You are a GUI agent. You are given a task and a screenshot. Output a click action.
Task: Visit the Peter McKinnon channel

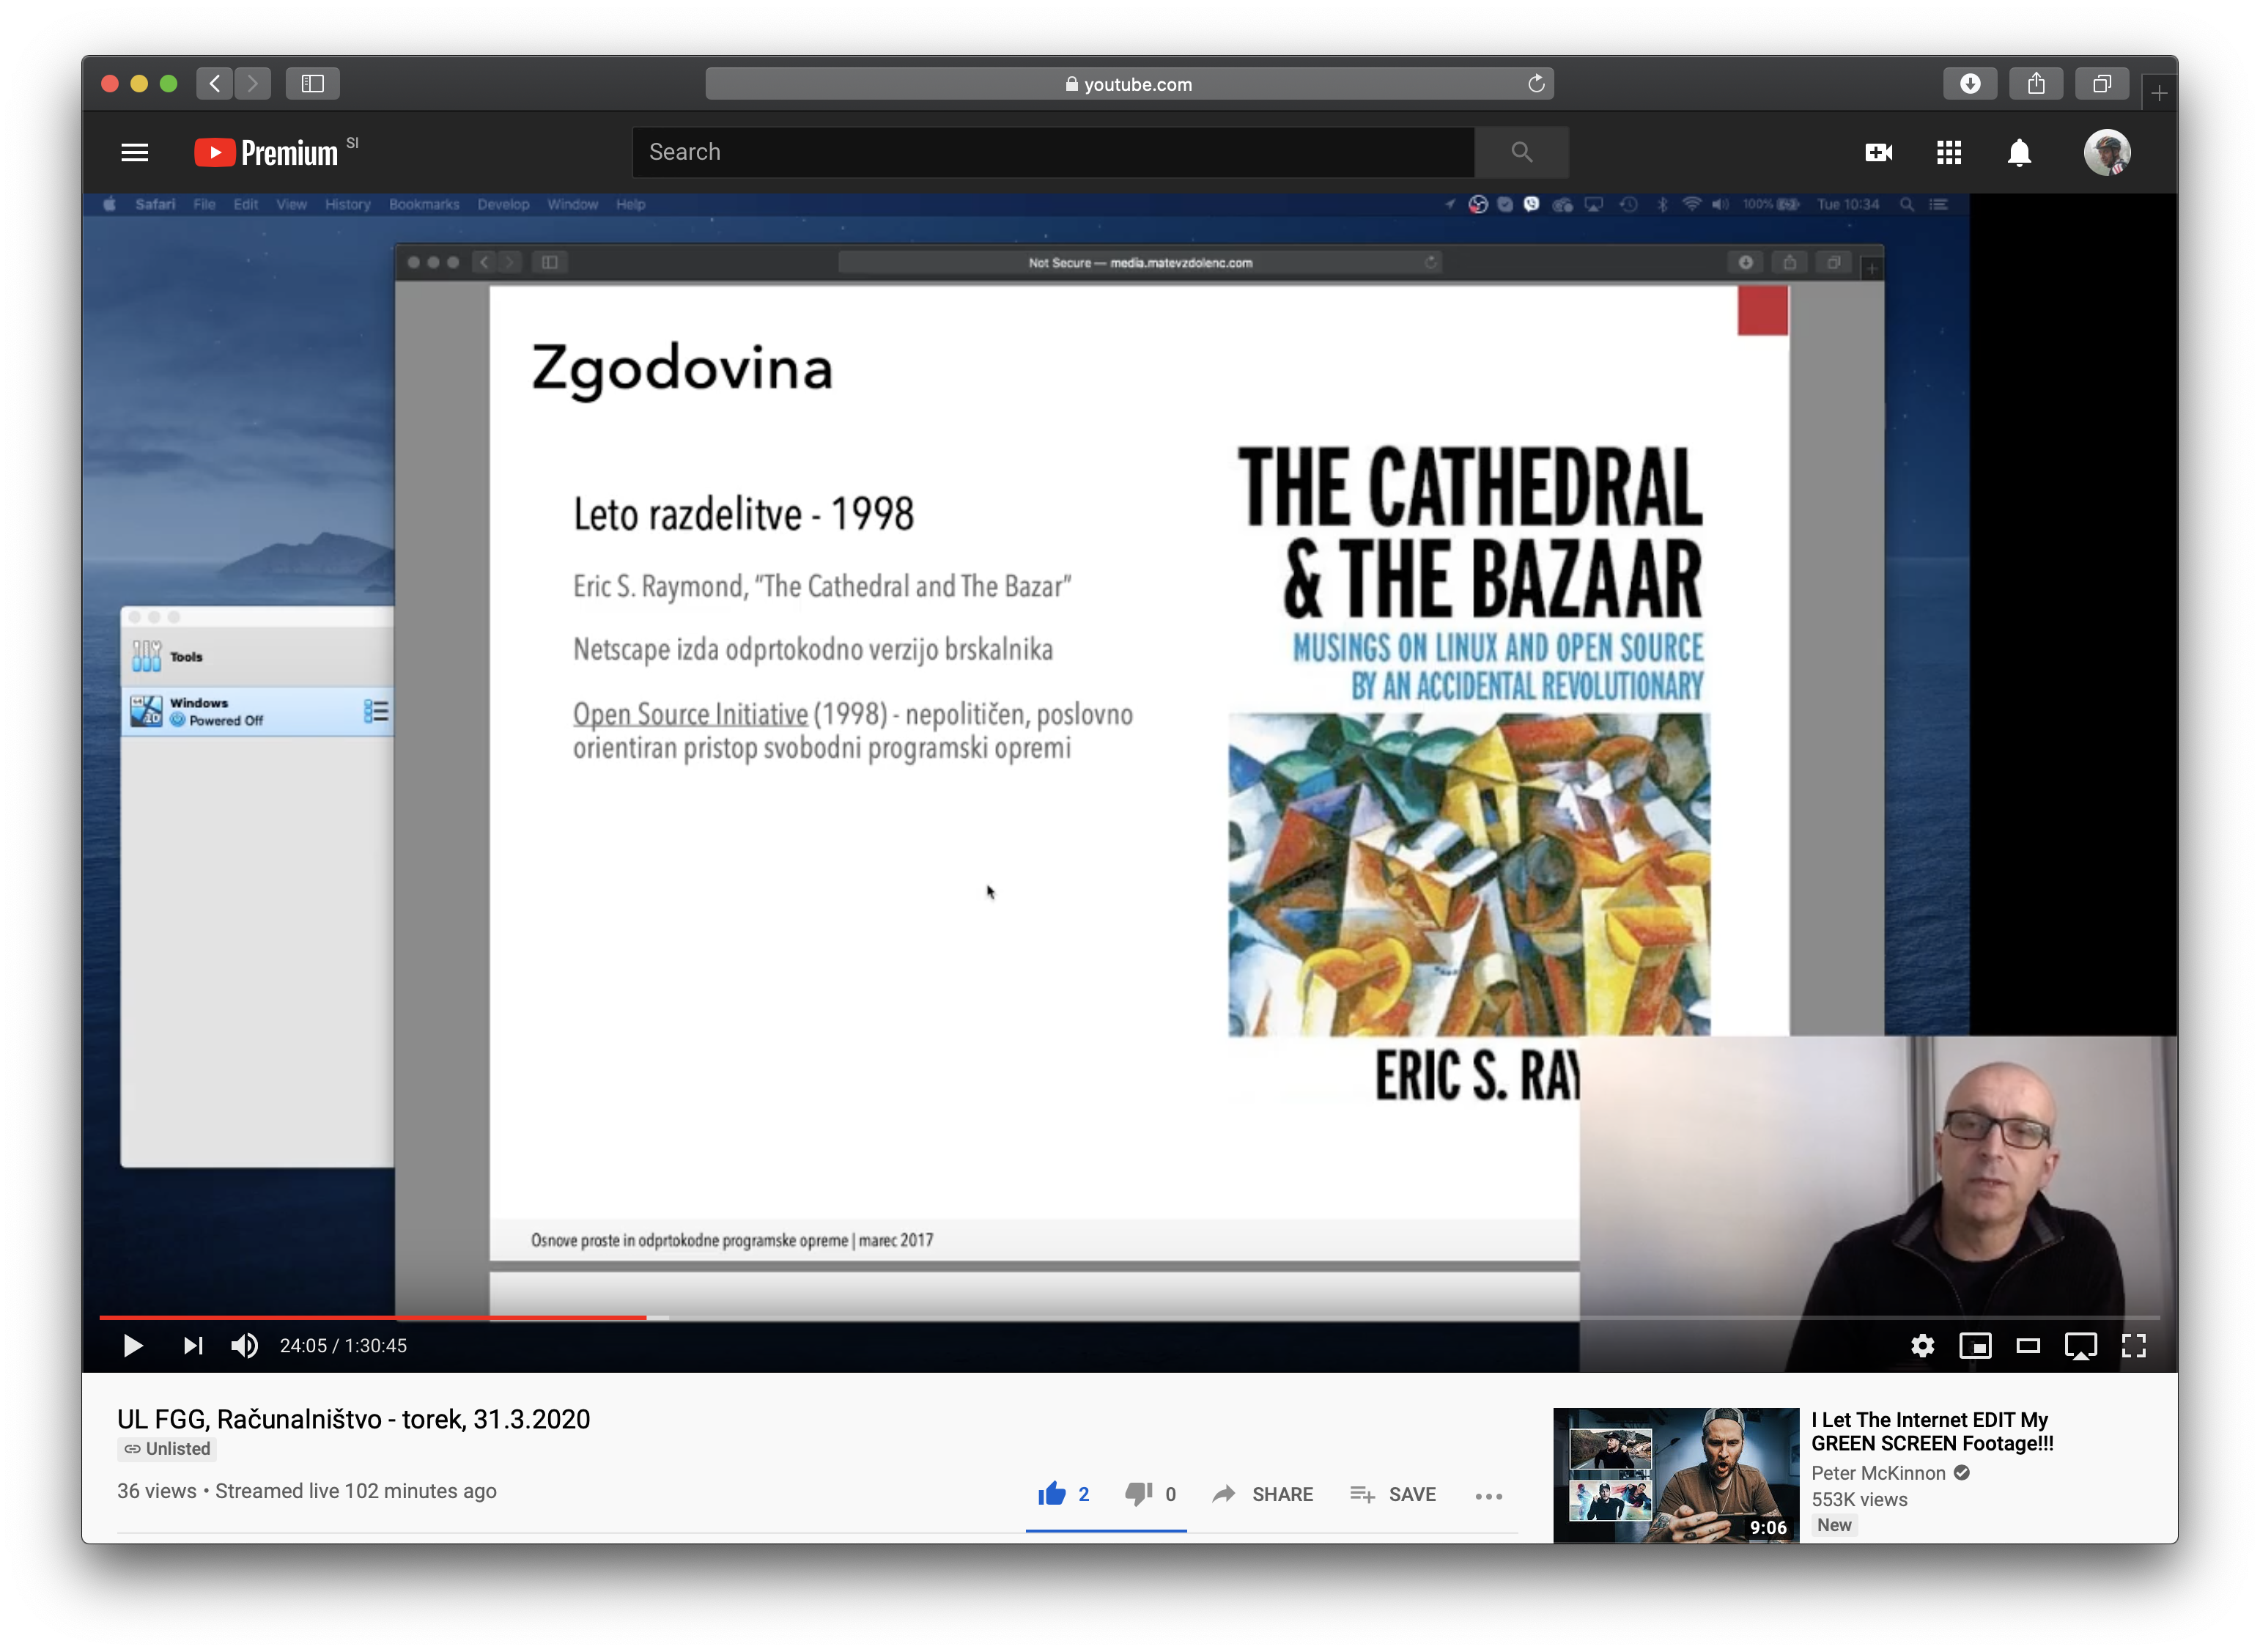[1878, 1472]
